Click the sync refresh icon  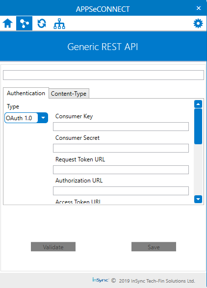pos(42,24)
